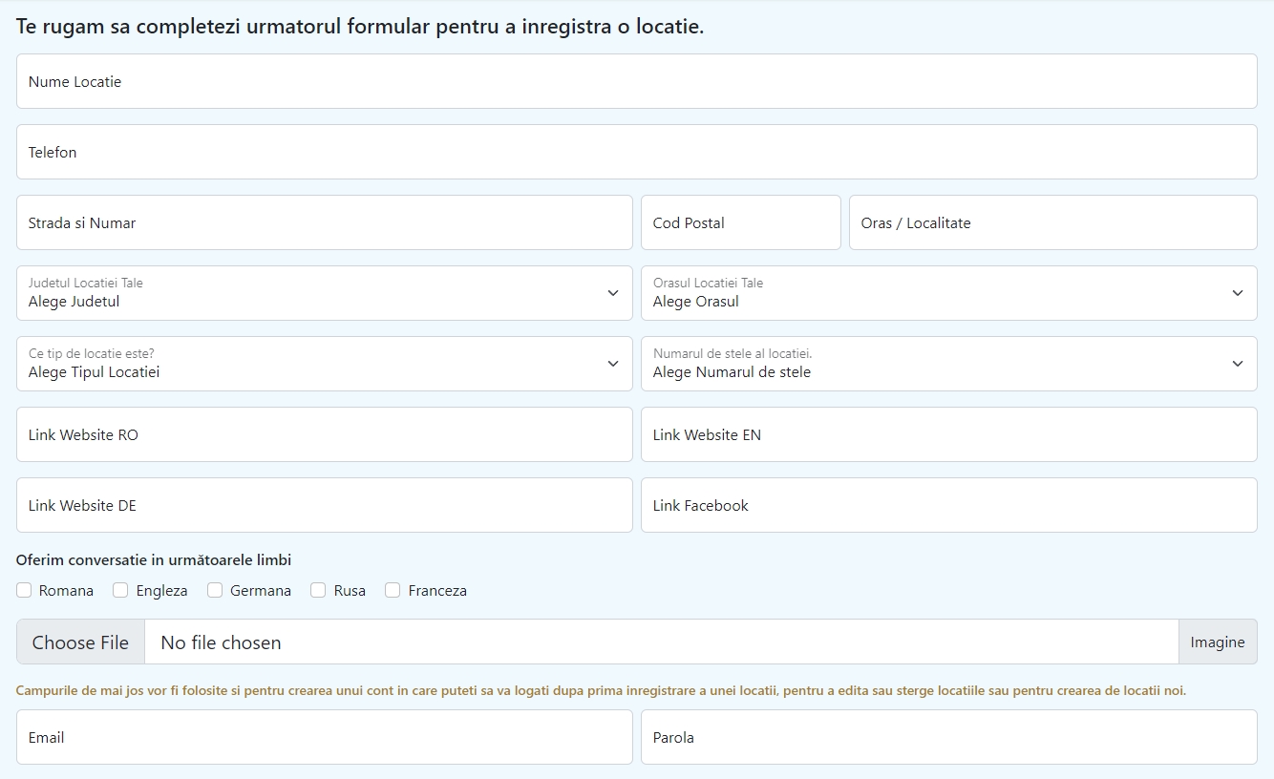Click the Choose File button
Screen dimensions: 1274x779
pyautogui.click(x=79, y=642)
